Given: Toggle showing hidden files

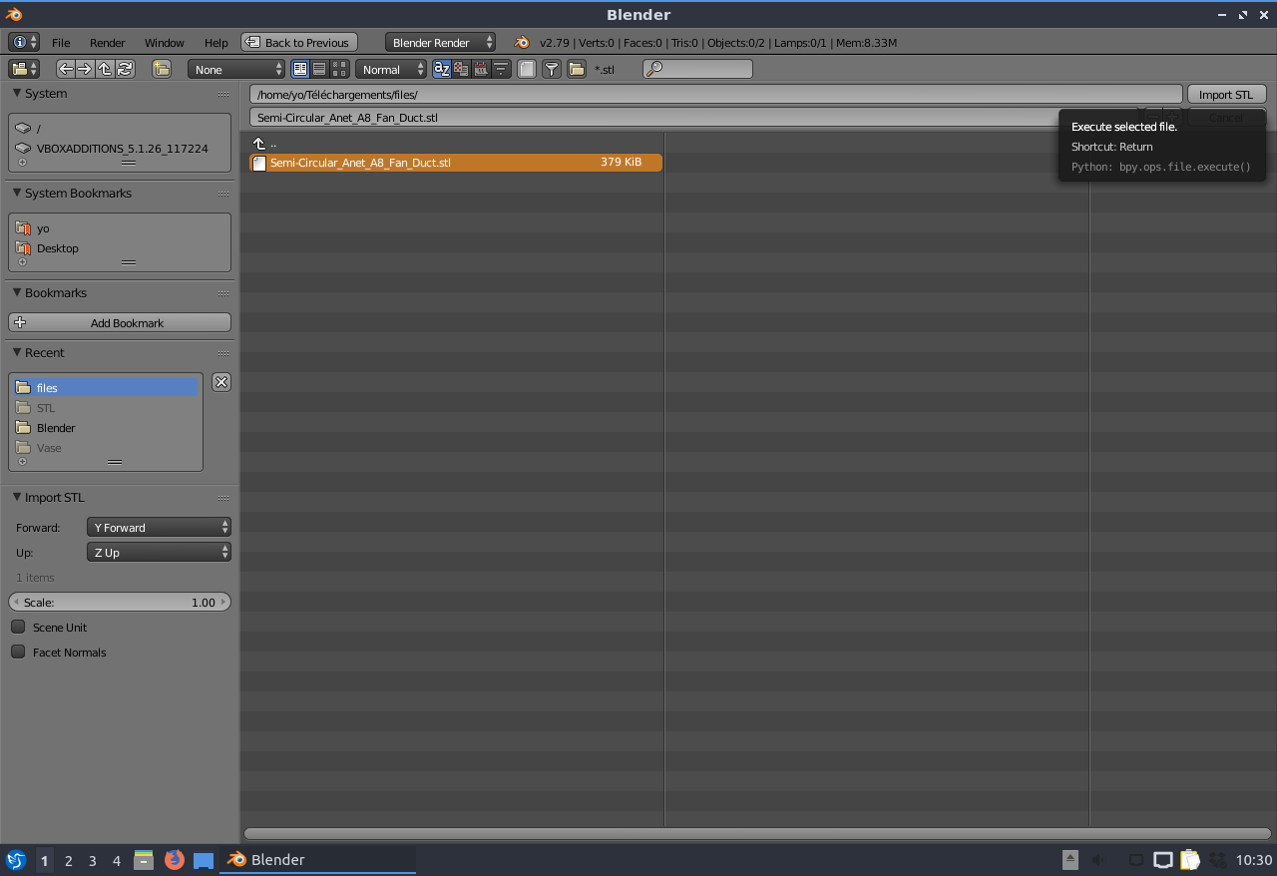Looking at the screenshot, I should (x=527, y=69).
